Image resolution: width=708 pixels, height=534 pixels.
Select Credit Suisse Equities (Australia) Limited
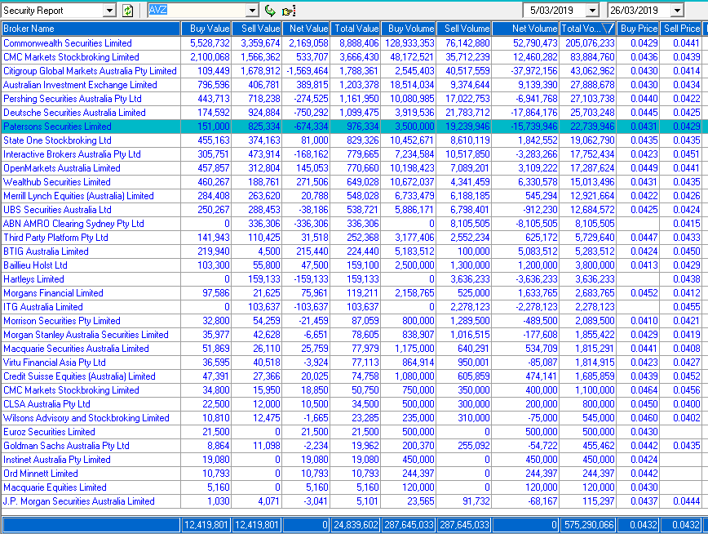[79, 376]
